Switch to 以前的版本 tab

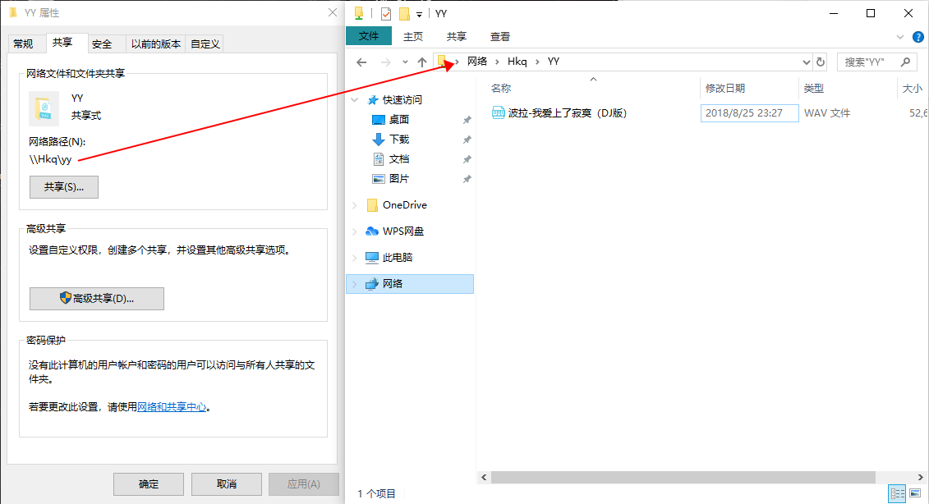[156, 44]
